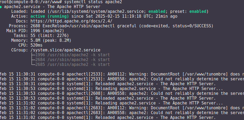244x120 pixels.
Task: Click the process tree row '2685 /usr/sbin/apache2 -k start'
Action: pos(73,65)
